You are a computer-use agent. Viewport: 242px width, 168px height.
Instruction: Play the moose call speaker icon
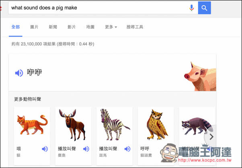[x=86, y=149]
